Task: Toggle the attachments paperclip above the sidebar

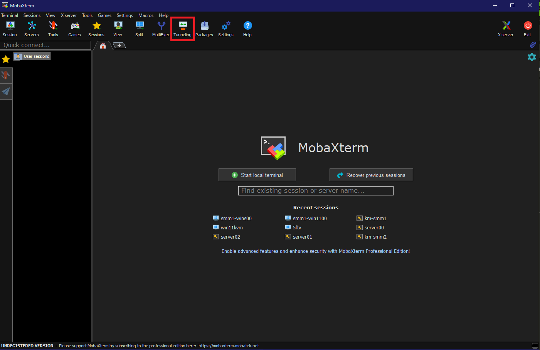Action: 533,45
